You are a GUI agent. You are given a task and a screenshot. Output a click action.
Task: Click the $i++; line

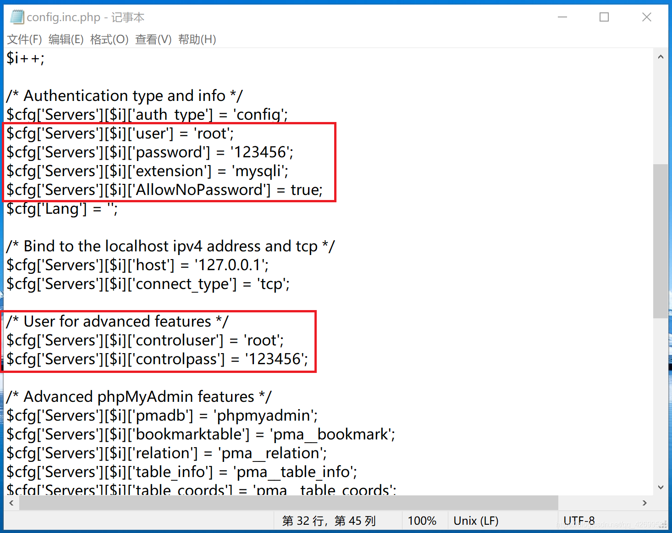(26, 58)
